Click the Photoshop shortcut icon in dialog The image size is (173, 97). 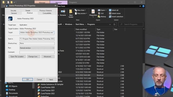[10, 19]
